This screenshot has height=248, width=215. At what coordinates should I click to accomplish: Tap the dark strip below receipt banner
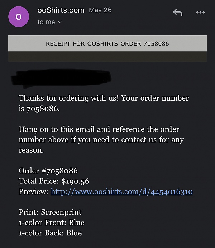[x=107, y=57]
